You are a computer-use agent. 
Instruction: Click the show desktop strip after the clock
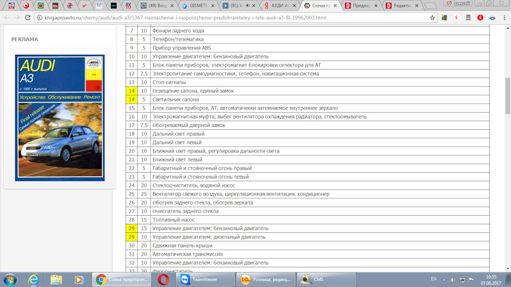[508, 280]
